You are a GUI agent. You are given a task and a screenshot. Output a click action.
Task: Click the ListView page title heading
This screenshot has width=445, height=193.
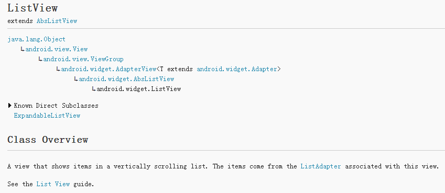32,8
